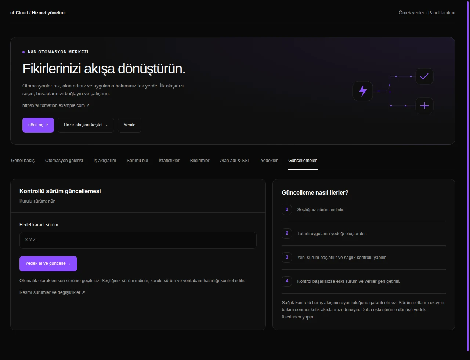
Task: Click the "Panel tanıtımı" link
Action: 442,13
